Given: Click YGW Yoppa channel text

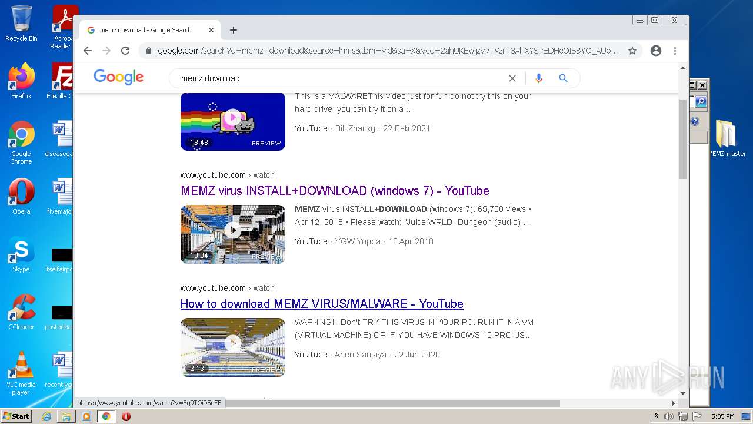Looking at the screenshot, I should (x=358, y=241).
